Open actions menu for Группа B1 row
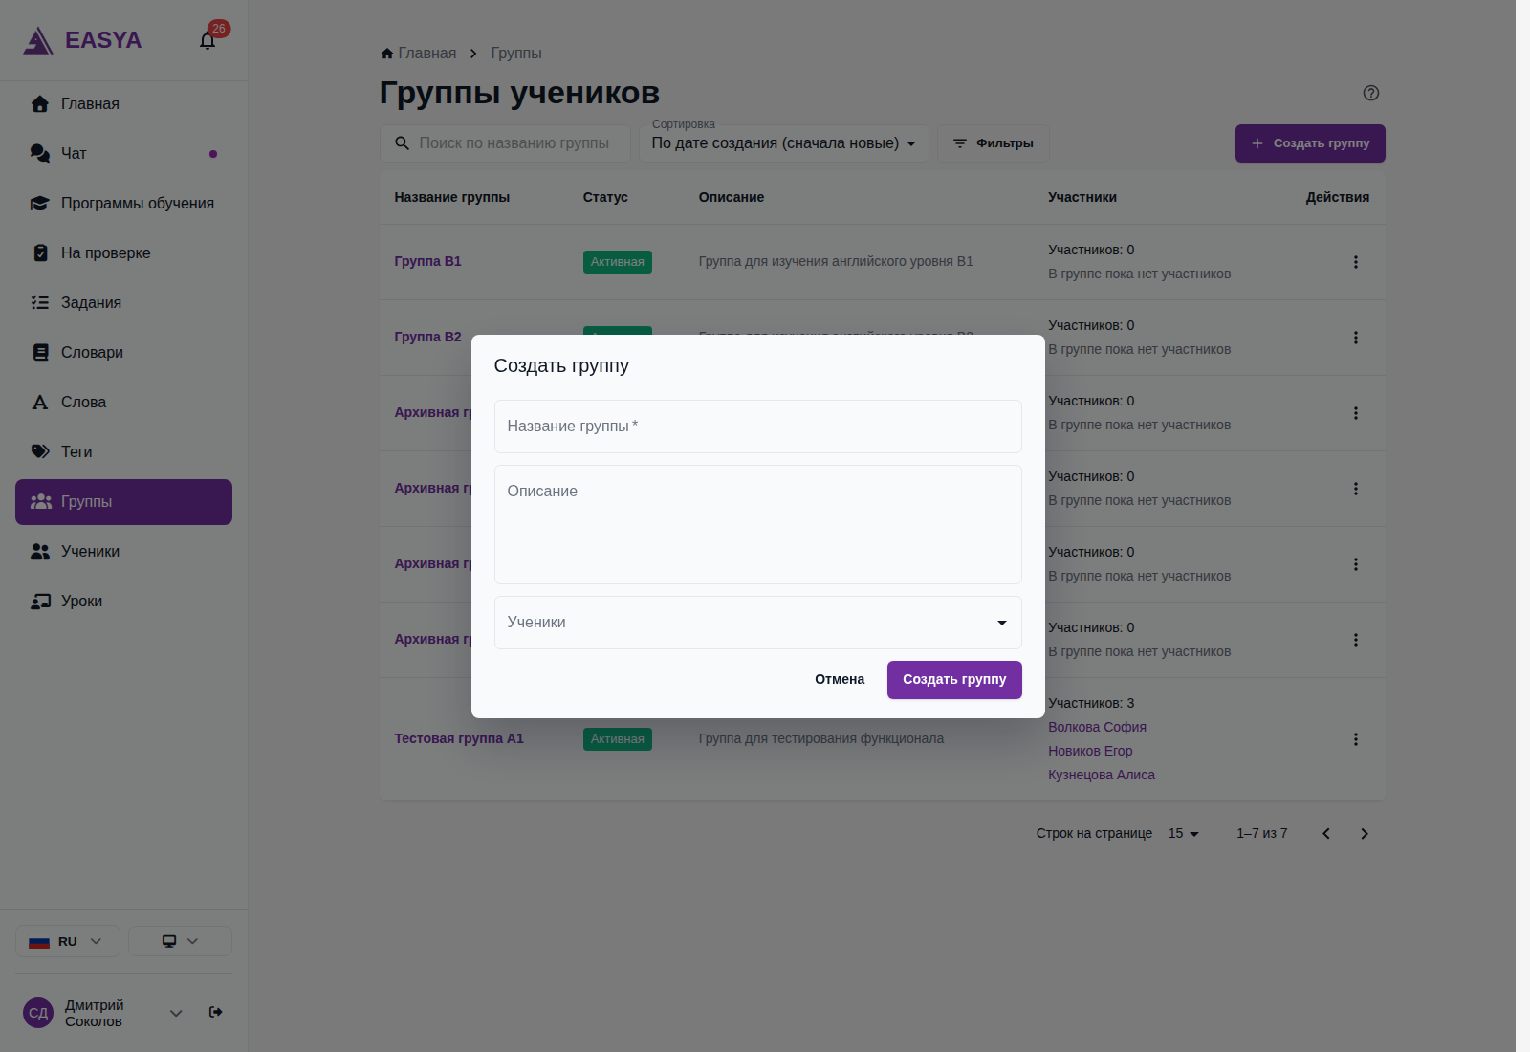The image size is (1530, 1052). tap(1355, 262)
